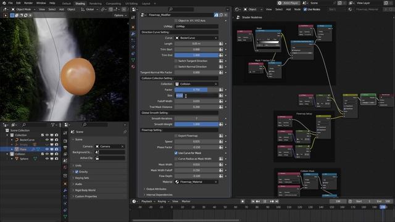Open the Tool properties tab icon
395x222 pixels.
pos(65,133)
